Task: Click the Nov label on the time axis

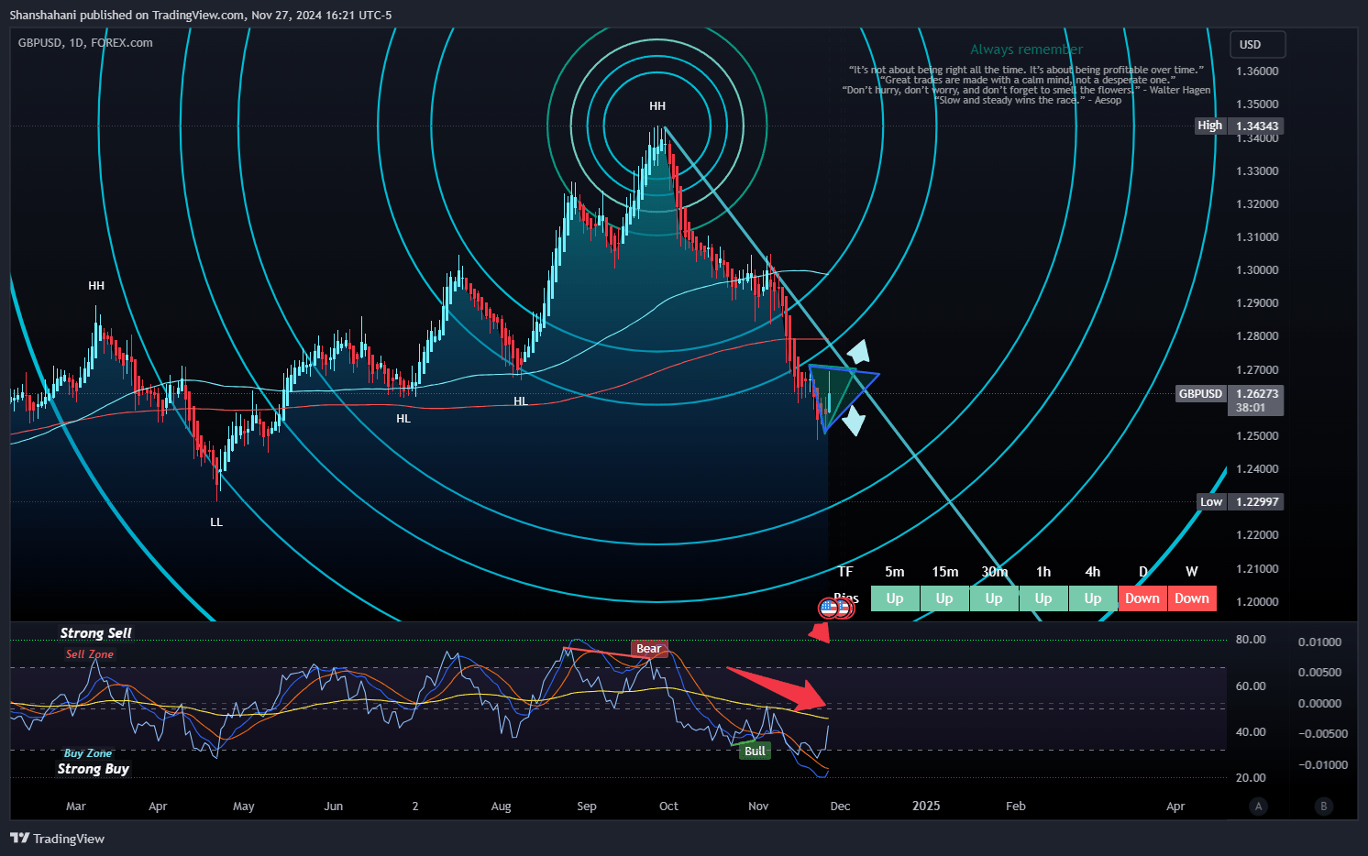Action: pyautogui.click(x=758, y=807)
